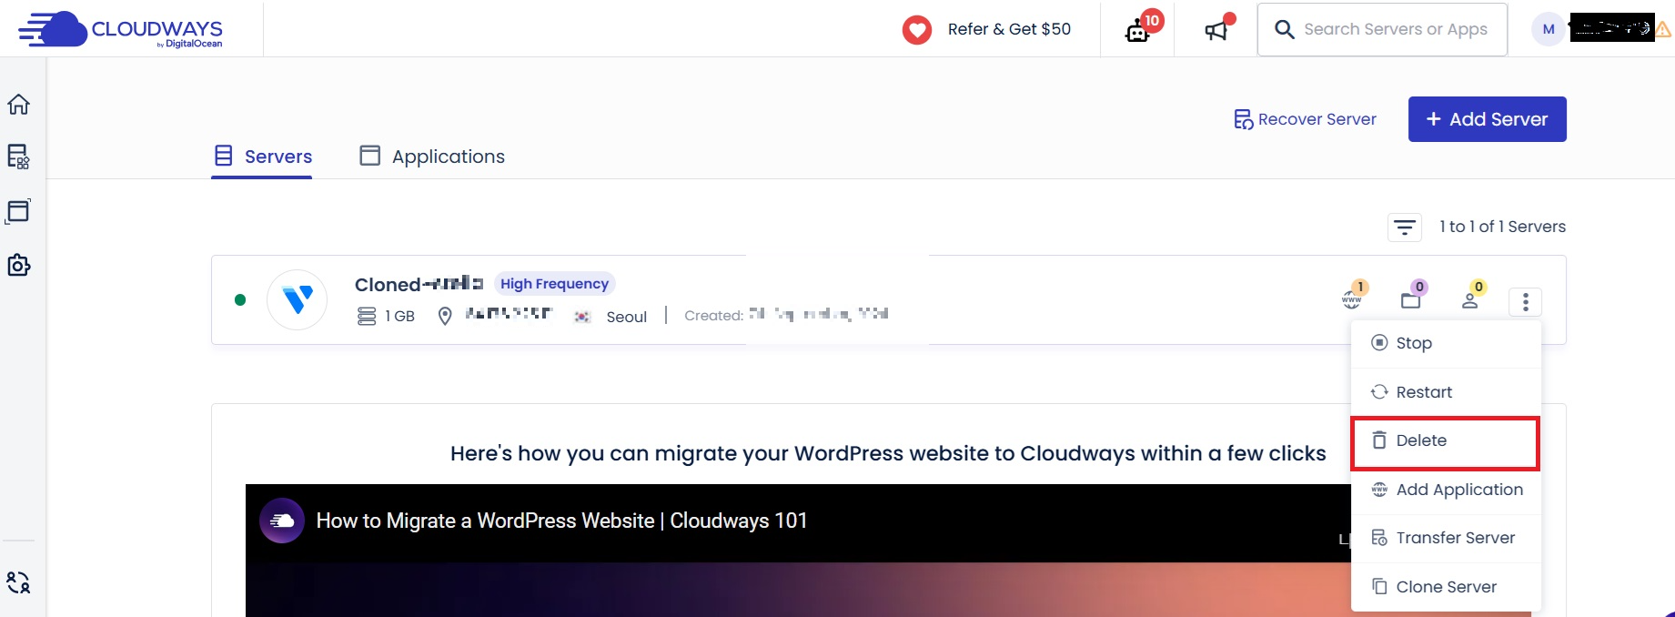
Task: Click the server disk size icon
Action: click(367, 317)
